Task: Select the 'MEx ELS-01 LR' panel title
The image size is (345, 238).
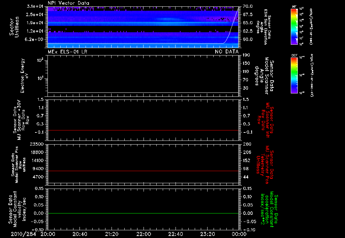Action: 67,51
